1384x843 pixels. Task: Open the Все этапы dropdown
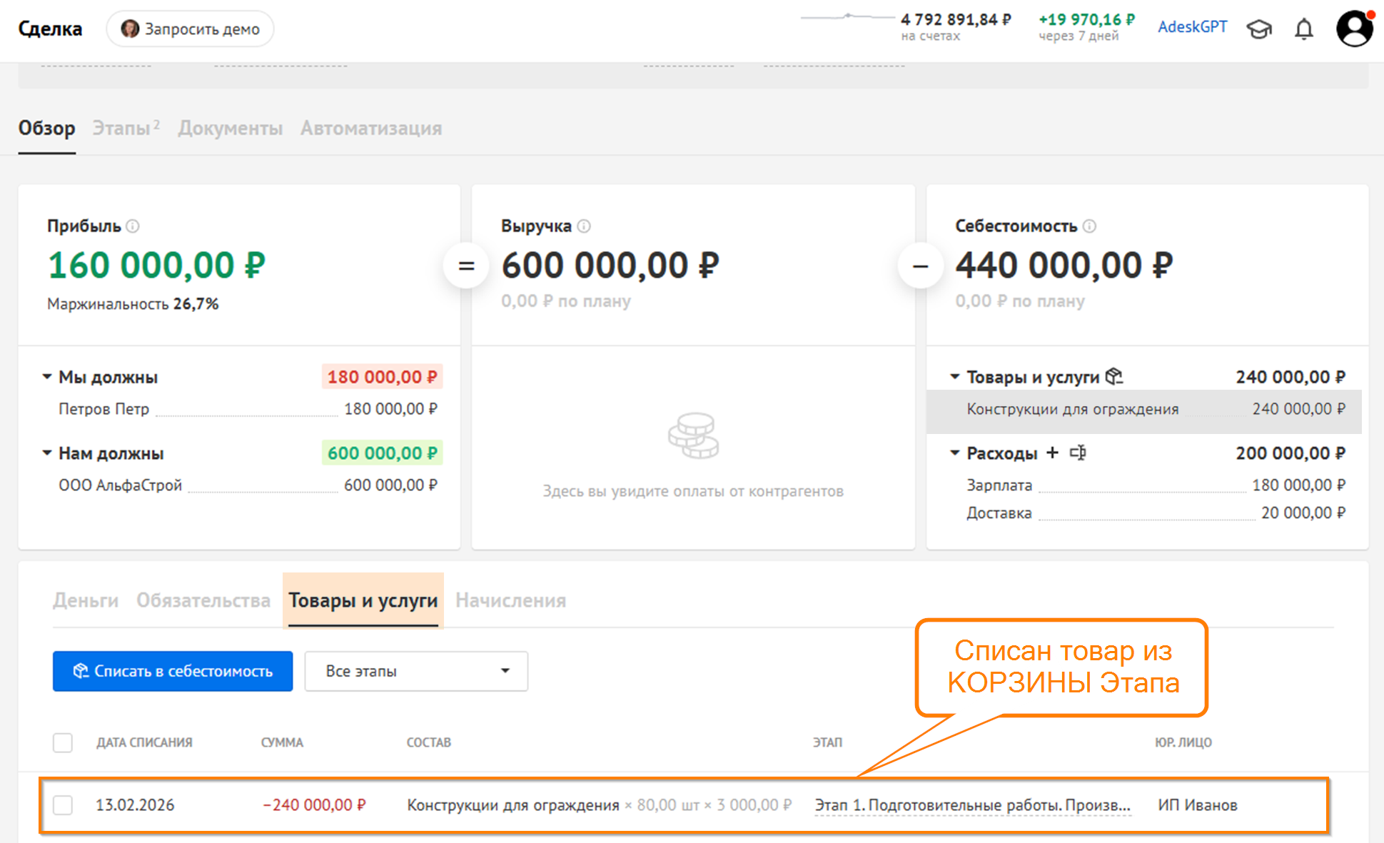coord(415,671)
